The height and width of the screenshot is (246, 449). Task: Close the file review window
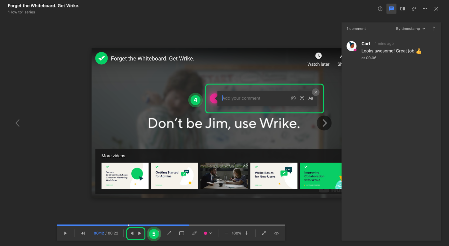[436, 9]
